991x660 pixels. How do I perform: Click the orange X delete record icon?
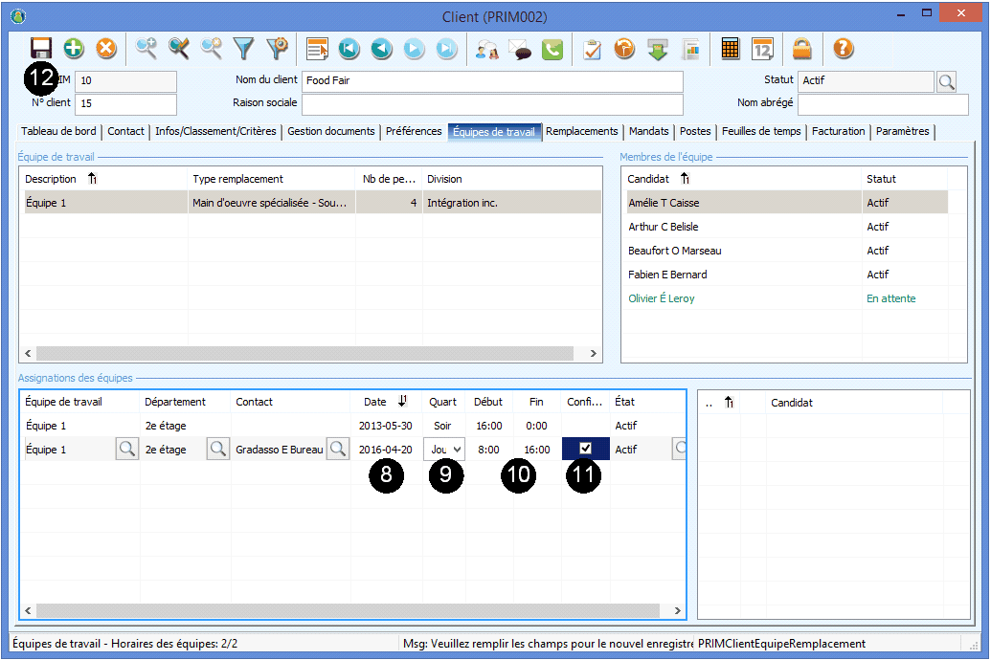(x=106, y=48)
